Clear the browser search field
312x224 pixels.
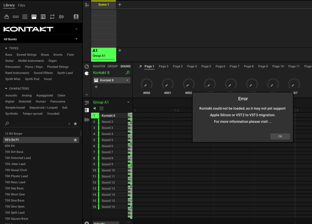click(x=69, y=124)
